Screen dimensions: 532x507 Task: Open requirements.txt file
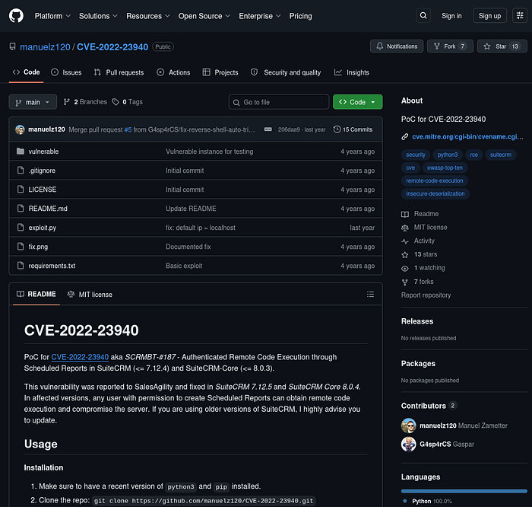click(x=52, y=266)
